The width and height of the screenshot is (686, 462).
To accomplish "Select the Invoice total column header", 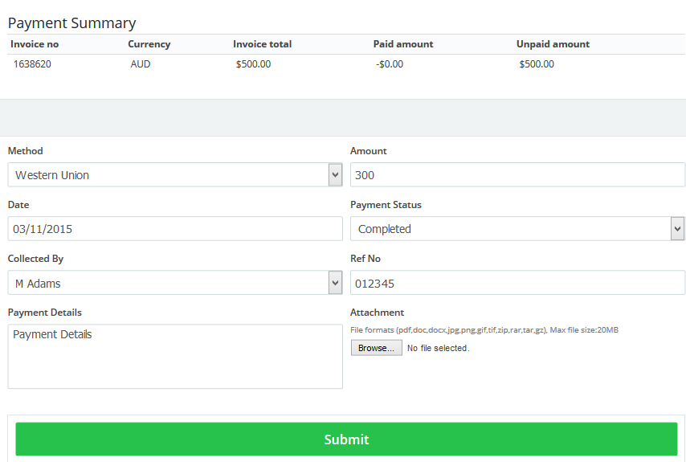I will tap(262, 44).
